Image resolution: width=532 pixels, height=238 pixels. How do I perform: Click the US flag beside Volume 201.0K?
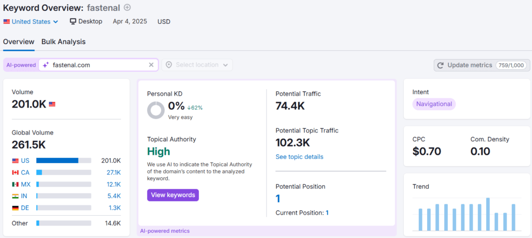coord(52,104)
